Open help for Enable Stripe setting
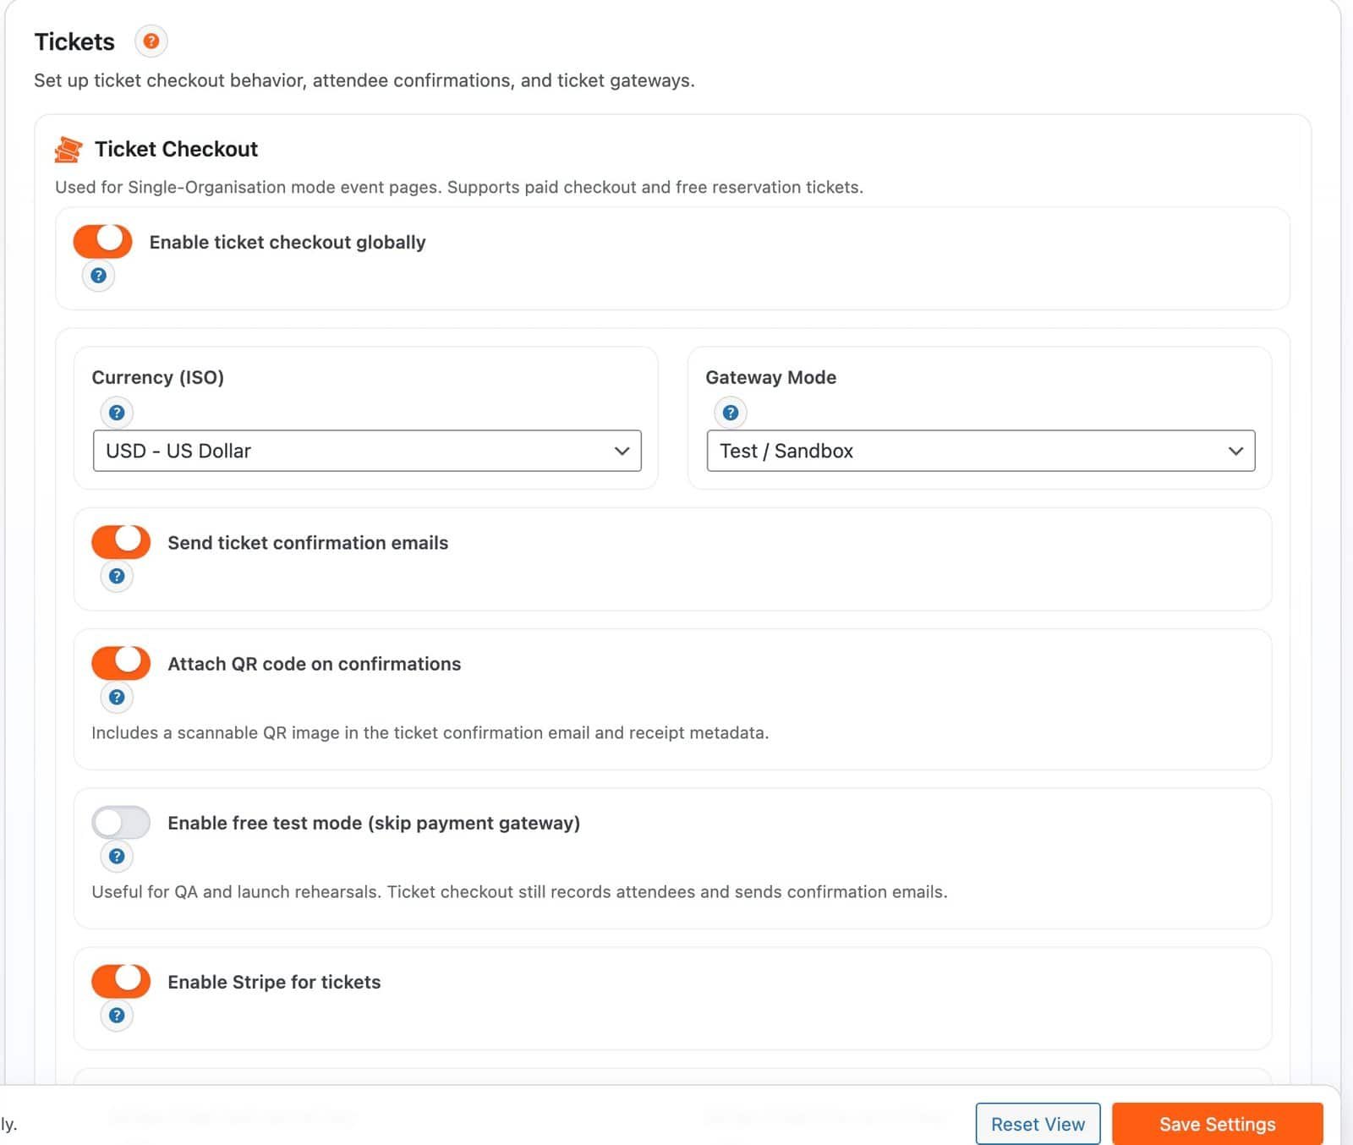The height and width of the screenshot is (1145, 1353). coord(117,1015)
